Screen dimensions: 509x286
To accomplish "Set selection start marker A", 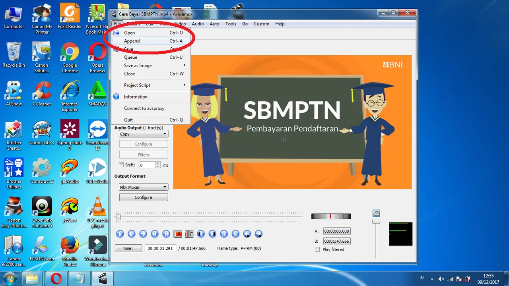I will tap(178, 234).
